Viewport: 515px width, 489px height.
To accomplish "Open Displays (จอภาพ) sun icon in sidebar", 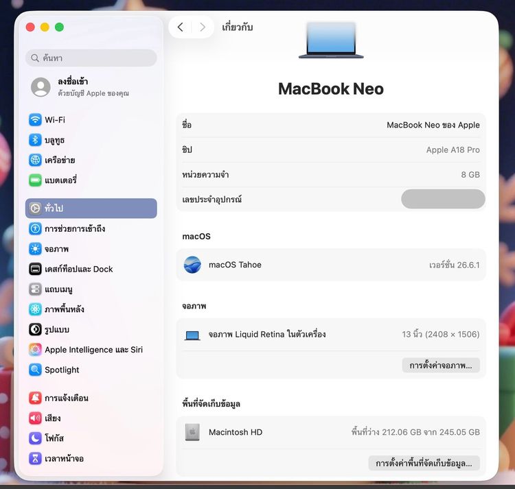I will [35, 249].
